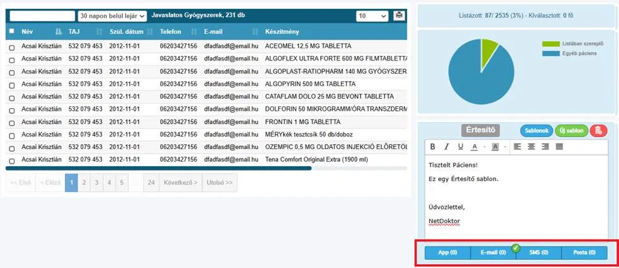Go to page 5 of the table
The height and width of the screenshot is (268, 619).
point(122,183)
